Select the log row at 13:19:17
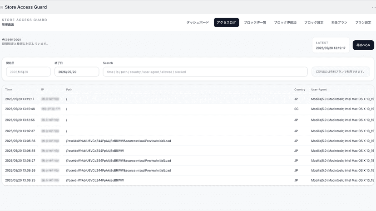The width and height of the screenshot is (376, 211). click(188, 99)
